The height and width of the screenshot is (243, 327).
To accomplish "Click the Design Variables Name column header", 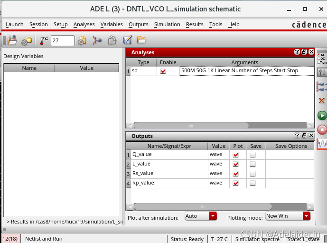I will click(29, 68).
